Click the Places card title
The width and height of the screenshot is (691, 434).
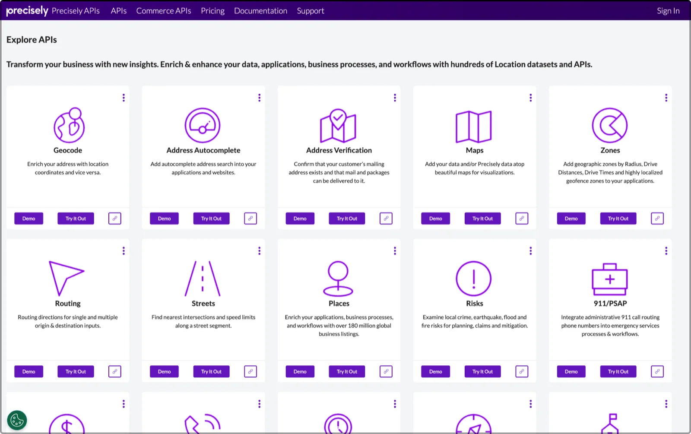click(x=339, y=304)
